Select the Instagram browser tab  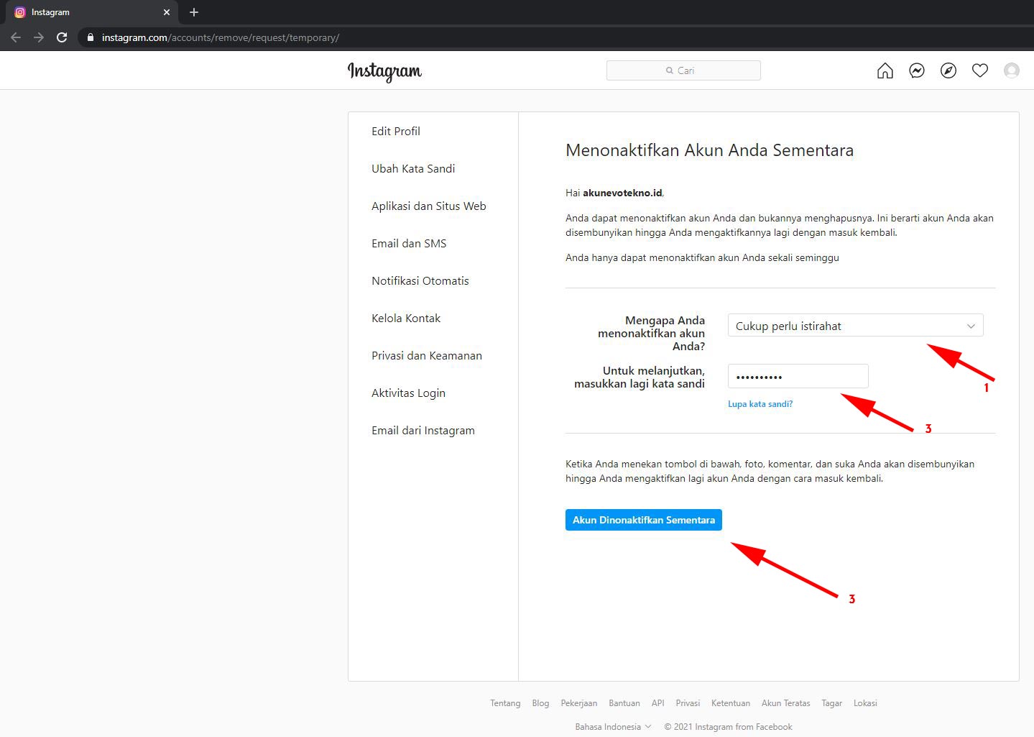coord(92,12)
